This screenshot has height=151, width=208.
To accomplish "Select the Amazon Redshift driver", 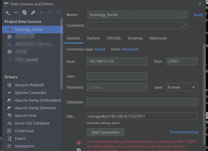I will pos(29,85).
